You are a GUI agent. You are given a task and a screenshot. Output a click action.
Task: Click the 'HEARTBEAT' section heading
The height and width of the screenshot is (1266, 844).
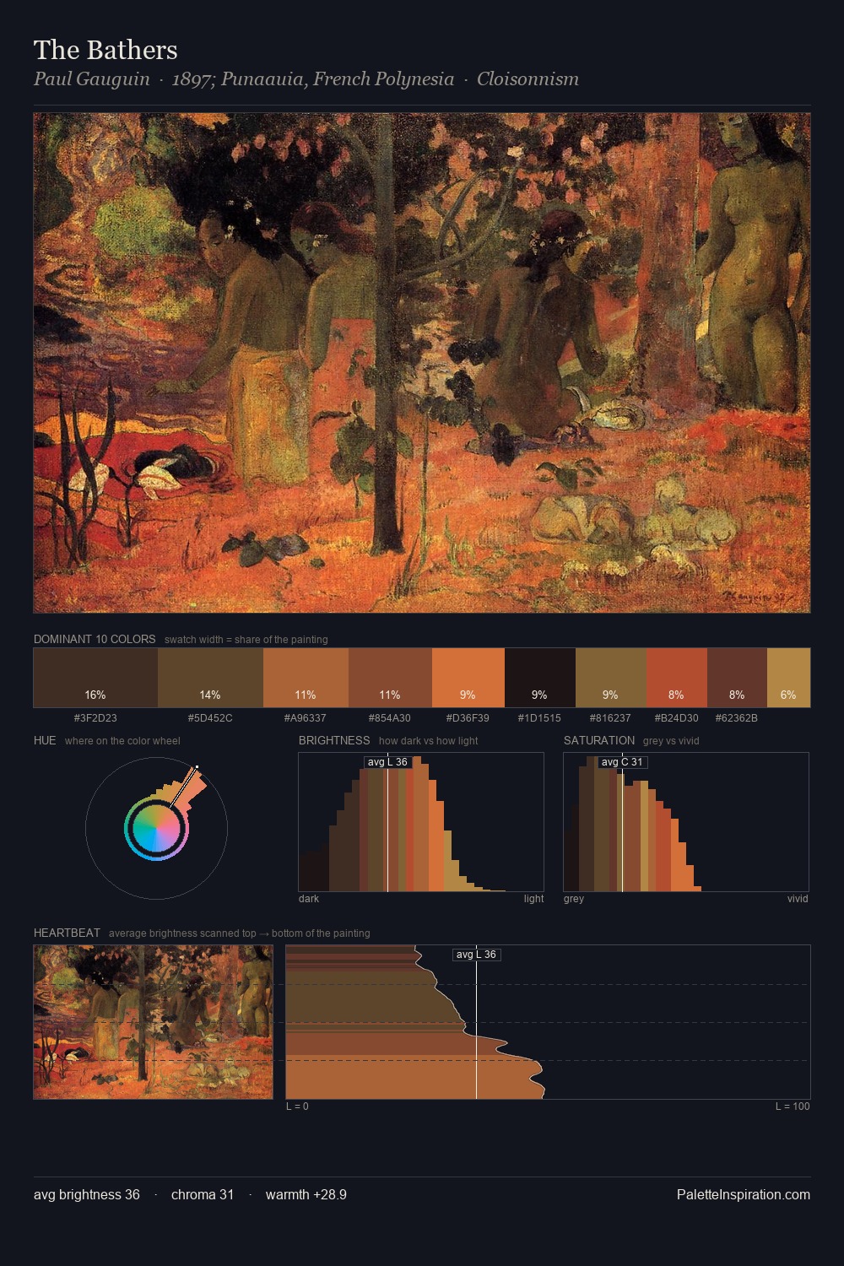67,933
